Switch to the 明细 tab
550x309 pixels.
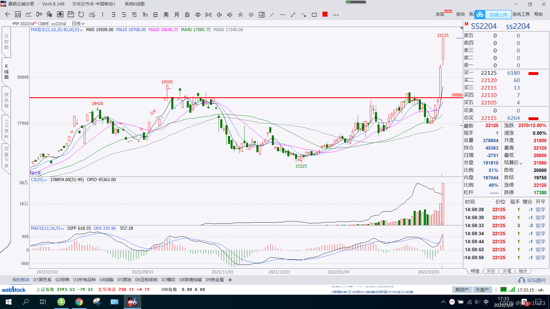[x=475, y=271]
